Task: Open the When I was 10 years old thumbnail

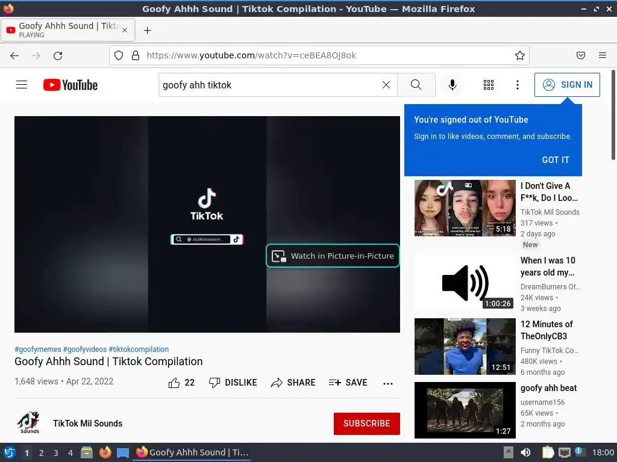Action: click(465, 283)
